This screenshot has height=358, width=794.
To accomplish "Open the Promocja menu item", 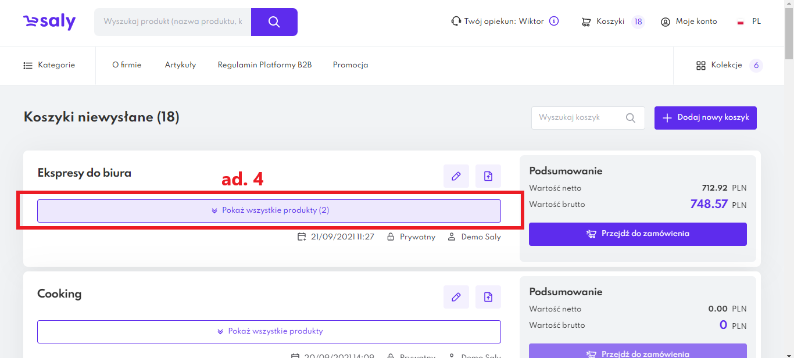I will [x=350, y=65].
